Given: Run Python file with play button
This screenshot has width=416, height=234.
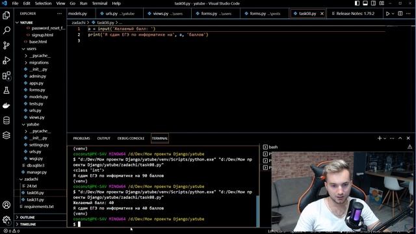Looking at the screenshot, I should tap(387, 14).
